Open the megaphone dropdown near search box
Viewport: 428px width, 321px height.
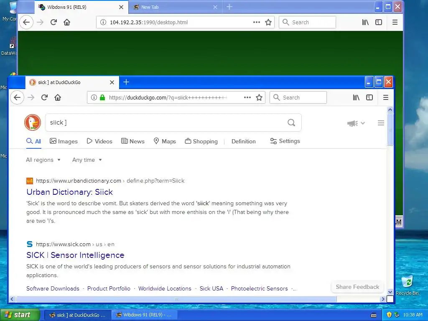[x=356, y=123]
